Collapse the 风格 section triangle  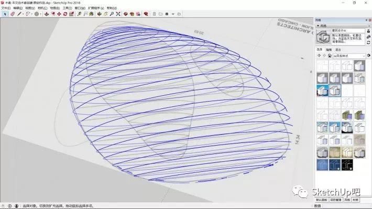pyautogui.click(x=318, y=26)
